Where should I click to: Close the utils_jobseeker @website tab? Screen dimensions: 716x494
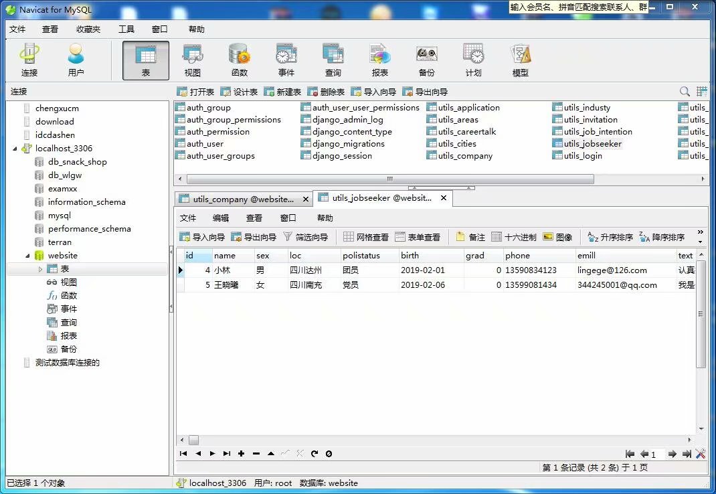tap(444, 198)
